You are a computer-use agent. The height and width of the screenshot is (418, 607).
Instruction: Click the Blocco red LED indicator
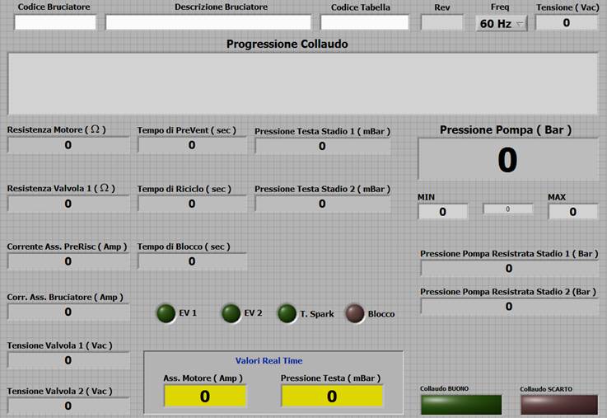pos(354,313)
